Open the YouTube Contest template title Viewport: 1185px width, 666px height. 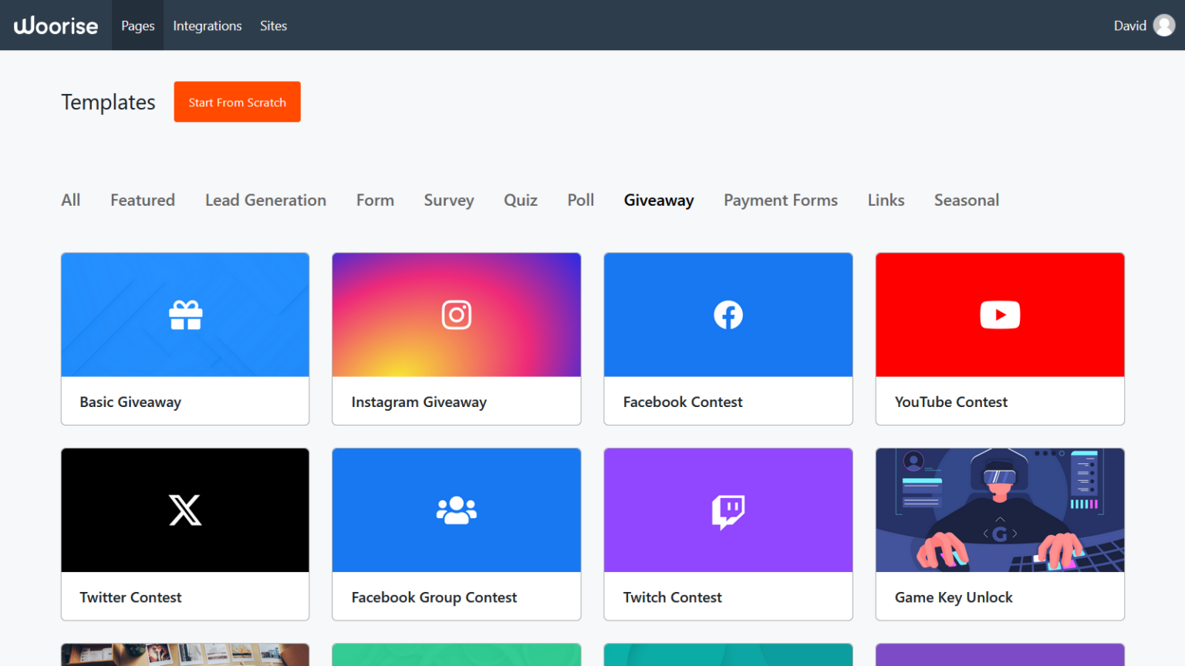[x=951, y=402]
